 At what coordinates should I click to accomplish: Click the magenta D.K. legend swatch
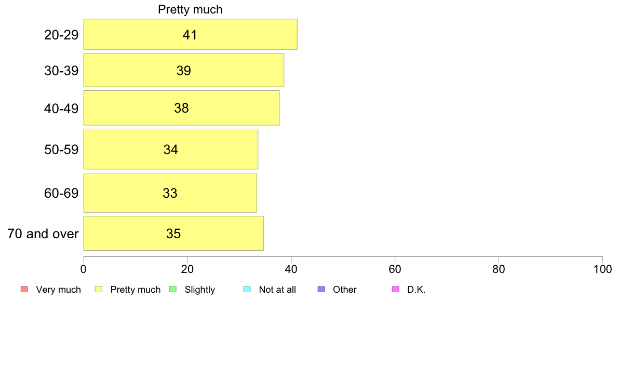pos(396,289)
